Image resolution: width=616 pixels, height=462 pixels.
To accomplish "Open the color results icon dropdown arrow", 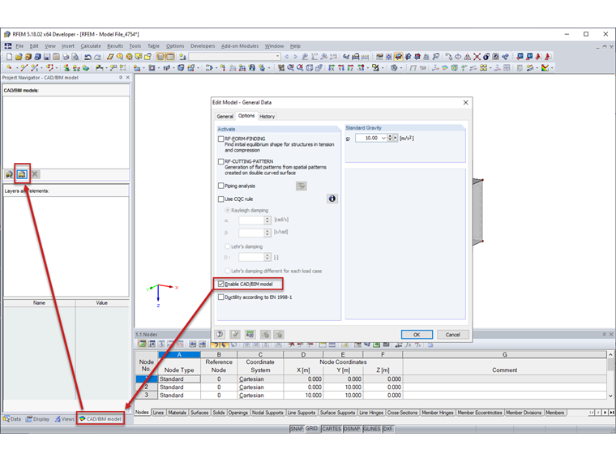I will (552, 68).
